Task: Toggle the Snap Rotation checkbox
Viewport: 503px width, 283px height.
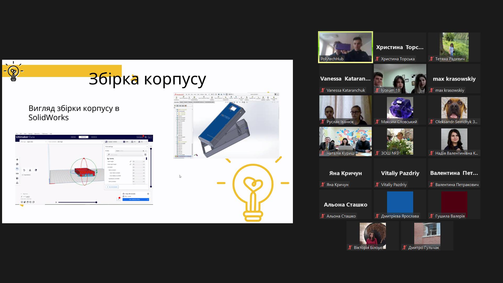Action: pyautogui.click(x=23, y=175)
